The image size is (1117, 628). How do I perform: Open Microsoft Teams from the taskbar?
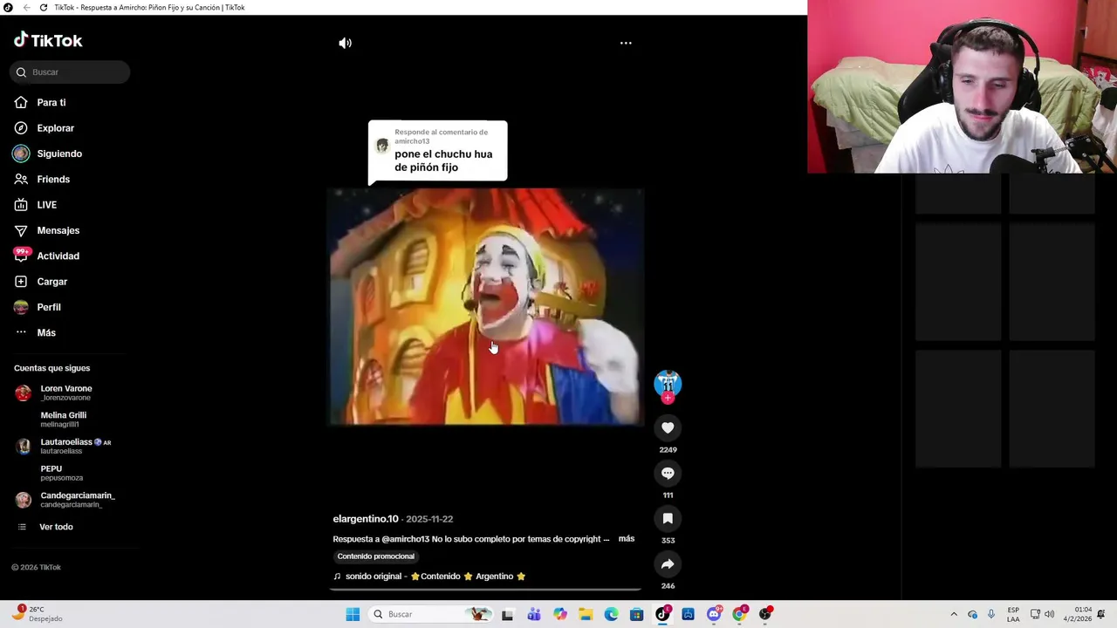pyautogui.click(x=534, y=614)
